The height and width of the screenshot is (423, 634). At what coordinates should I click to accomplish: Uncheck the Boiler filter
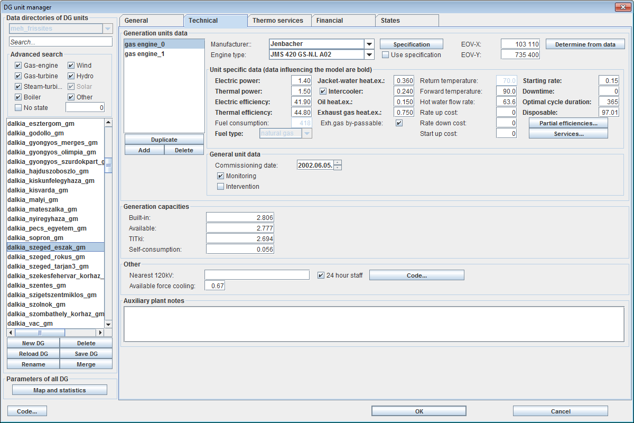[x=18, y=97]
